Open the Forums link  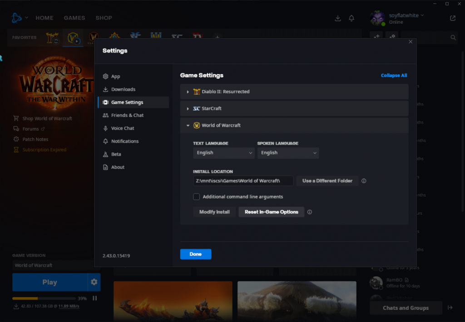click(29, 129)
